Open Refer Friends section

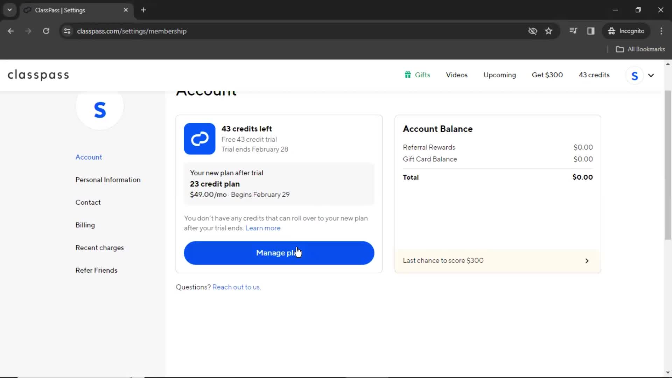pos(96,270)
